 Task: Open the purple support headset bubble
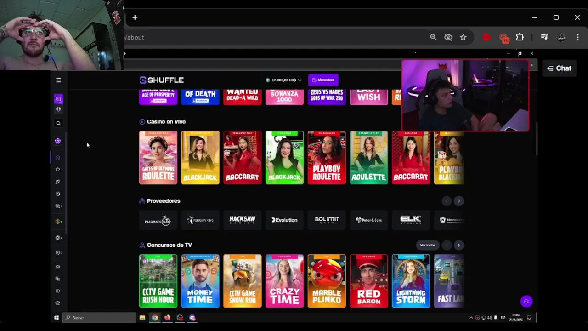point(526,302)
